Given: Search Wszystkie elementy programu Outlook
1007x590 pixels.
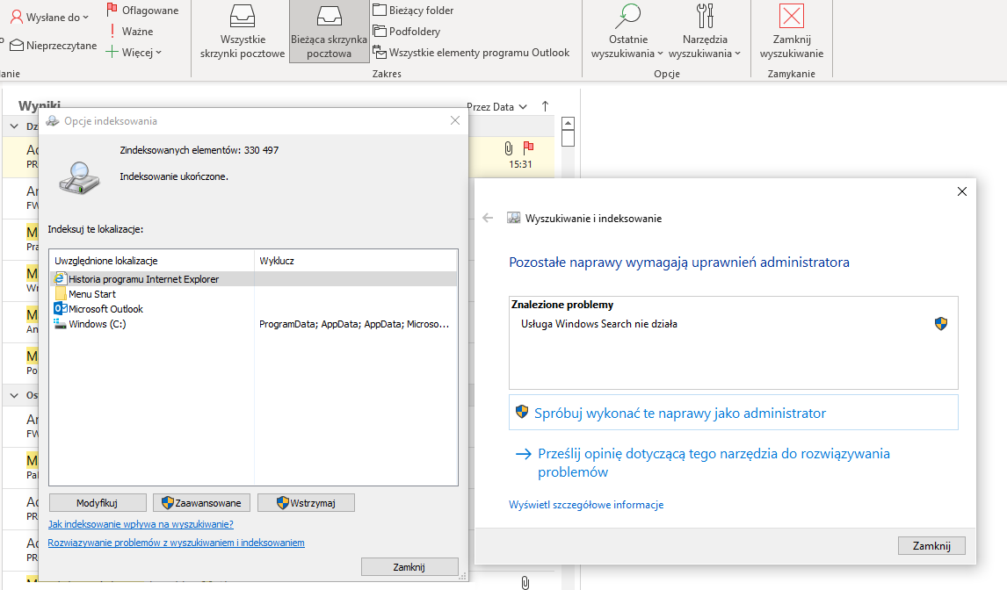Looking at the screenshot, I should (471, 52).
